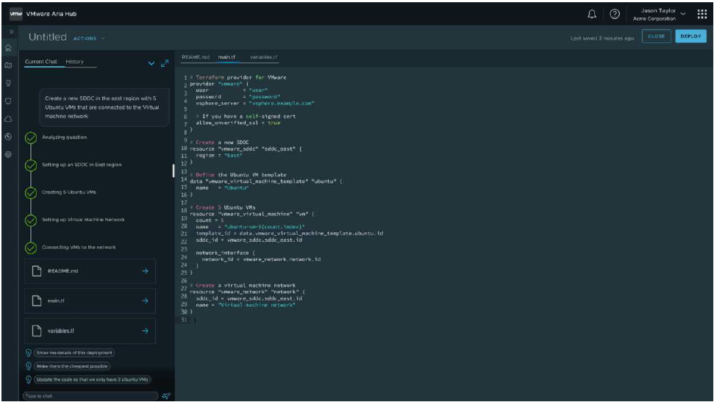
Task: Click the notifications bell icon
Action: click(x=592, y=14)
